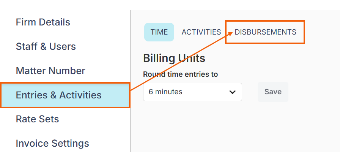Click empty area below the Save button
340x152 pixels.
(273, 125)
